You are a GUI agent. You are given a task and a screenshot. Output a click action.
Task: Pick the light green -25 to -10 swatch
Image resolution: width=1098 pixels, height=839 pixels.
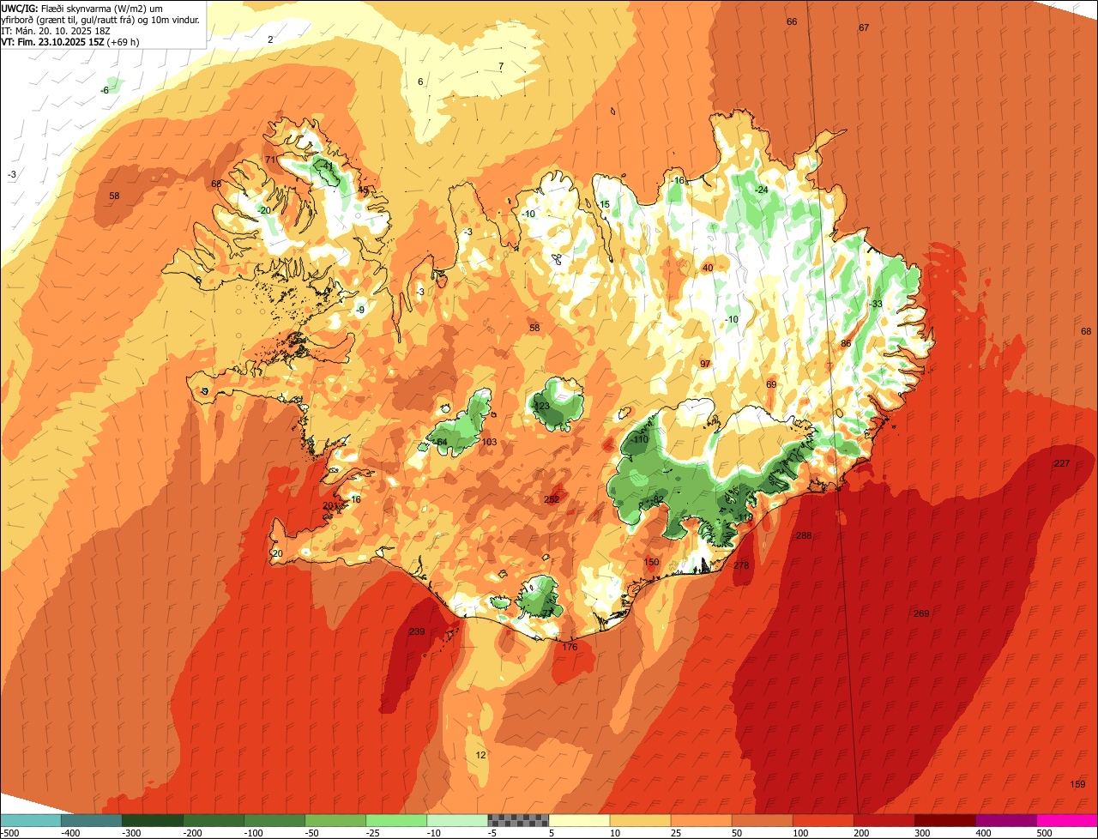pyautogui.click(x=395, y=821)
